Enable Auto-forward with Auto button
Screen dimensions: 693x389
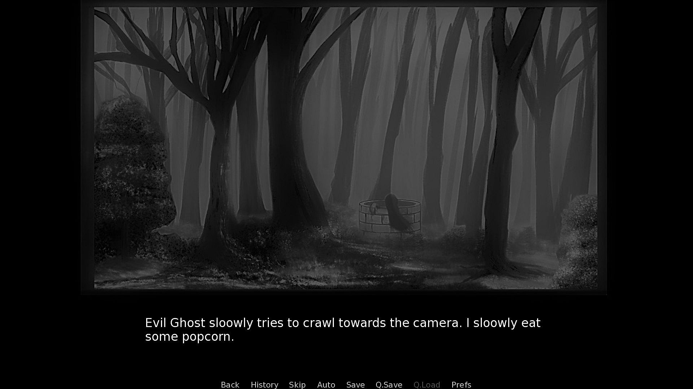[x=326, y=385]
